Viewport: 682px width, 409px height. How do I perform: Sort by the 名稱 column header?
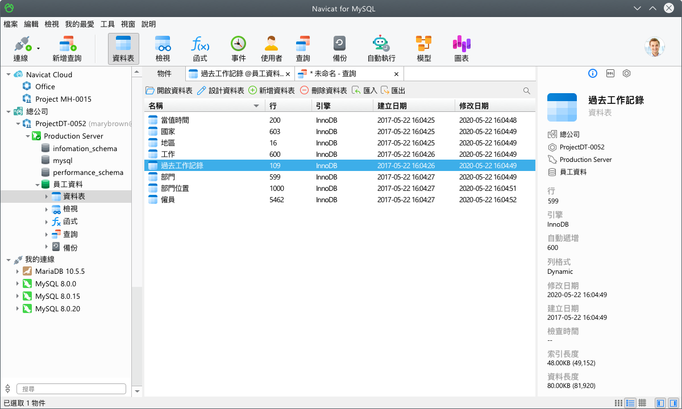point(204,106)
